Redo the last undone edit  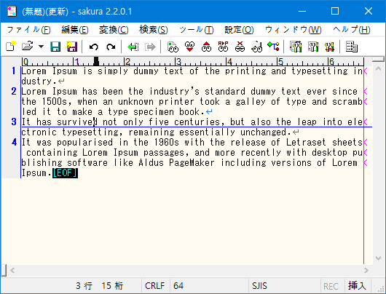(111, 47)
